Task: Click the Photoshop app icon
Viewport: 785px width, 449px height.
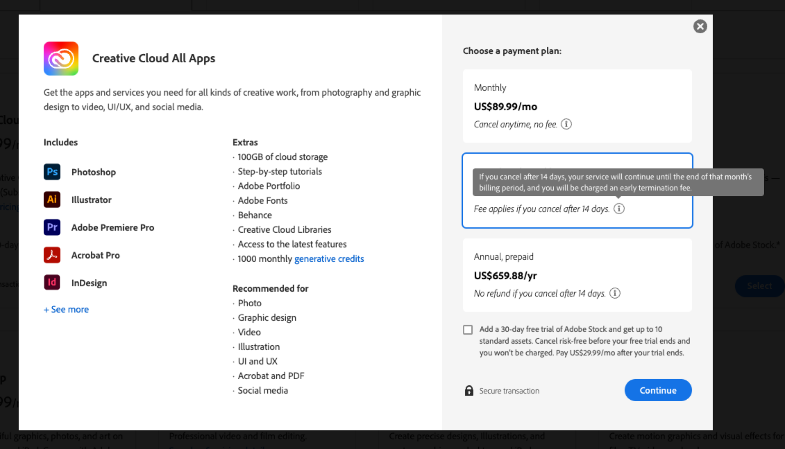Action: (52, 172)
